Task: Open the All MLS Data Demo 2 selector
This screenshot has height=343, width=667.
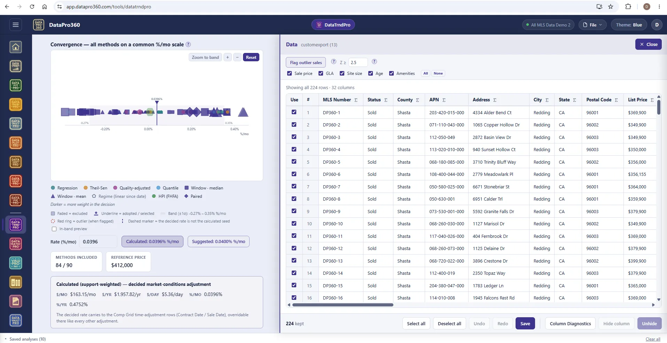Action: click(548, 25)
